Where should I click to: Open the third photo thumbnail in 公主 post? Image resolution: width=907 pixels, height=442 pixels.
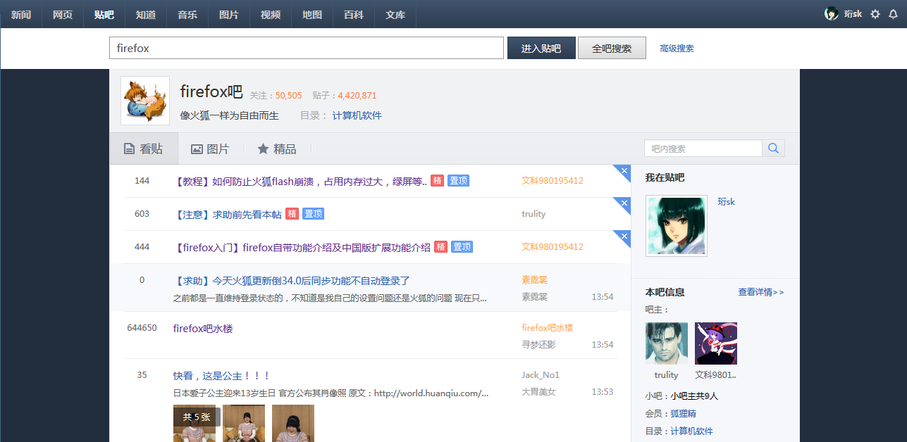point(293,423)
